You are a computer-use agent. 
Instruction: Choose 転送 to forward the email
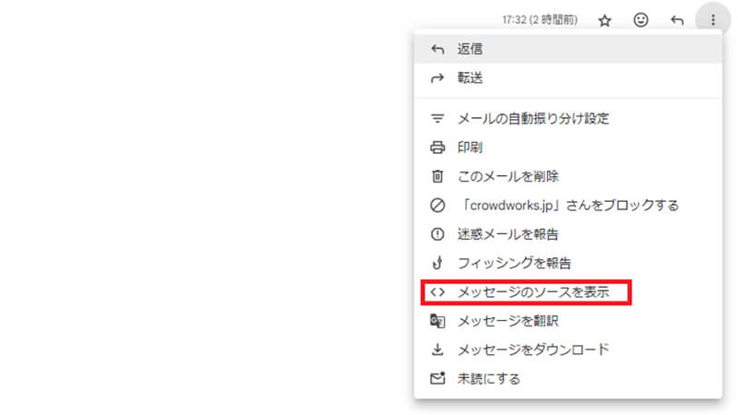point(470,78)
